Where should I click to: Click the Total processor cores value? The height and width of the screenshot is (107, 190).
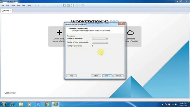(92, 46)
